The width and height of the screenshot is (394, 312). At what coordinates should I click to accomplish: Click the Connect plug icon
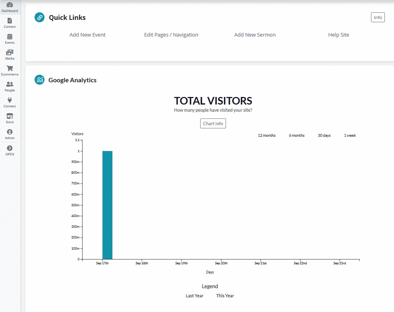tap(10, 100)
